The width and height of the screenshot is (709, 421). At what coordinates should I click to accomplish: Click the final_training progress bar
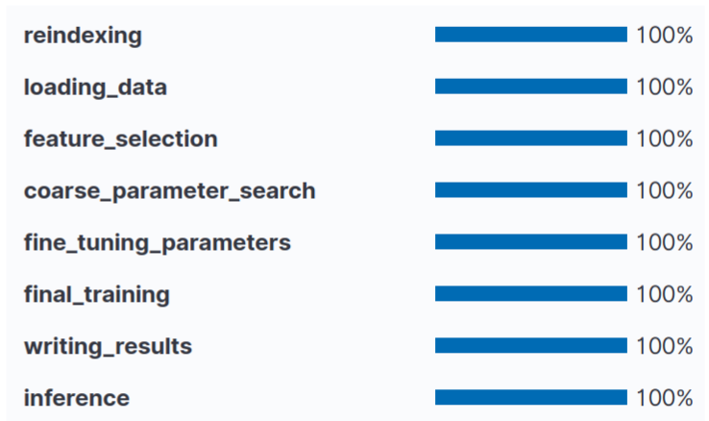point(531,293)
